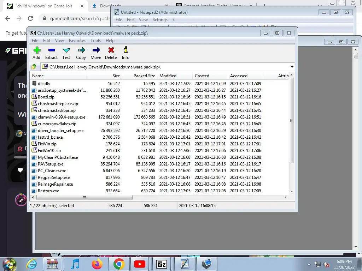Open the Windows Start orb
Screen dimensions: 362x271
pyautogui.click(x=9, y=264)
